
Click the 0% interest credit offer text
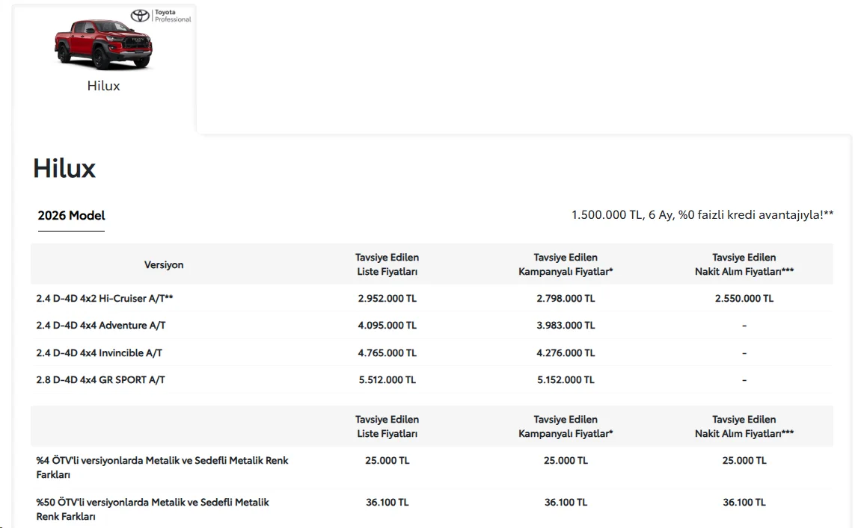(x=702, y=214)
